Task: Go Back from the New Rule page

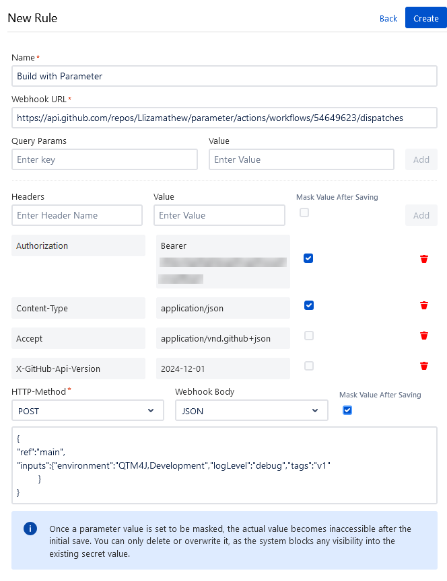Action: (x=388, y=18)
